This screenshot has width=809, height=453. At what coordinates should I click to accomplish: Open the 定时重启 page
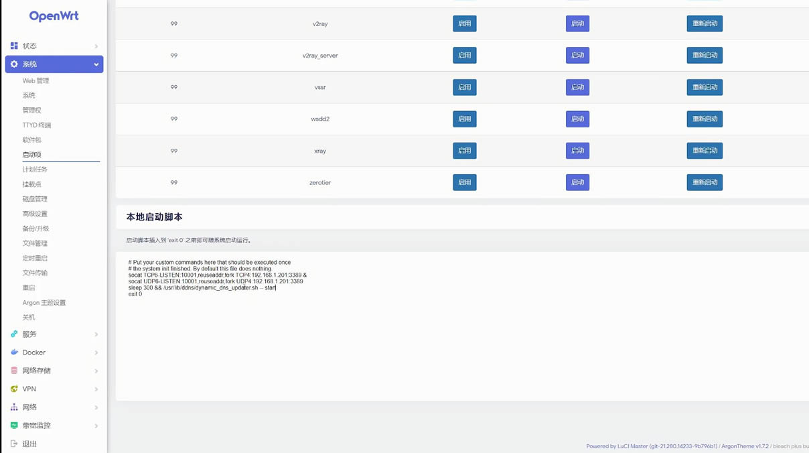click(x=35, y=257)
